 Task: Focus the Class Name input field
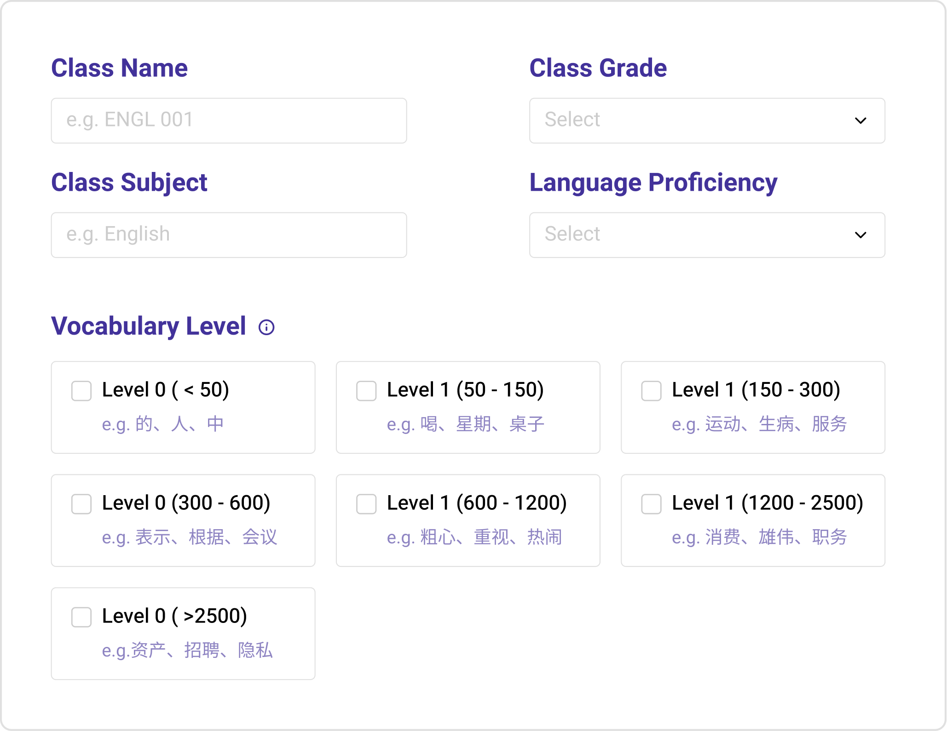click(x=229, y=120)
